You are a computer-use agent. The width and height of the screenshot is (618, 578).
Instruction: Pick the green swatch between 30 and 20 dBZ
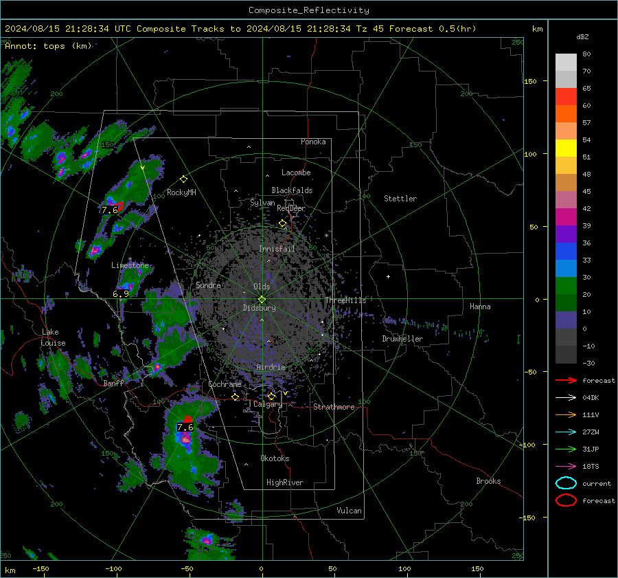click(x=566, y=286)
